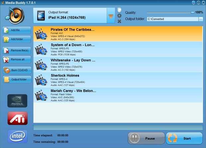Open format settings gear icon
Image resolution: width=206 pixels, height=148 pixels.
pos(119,16)
